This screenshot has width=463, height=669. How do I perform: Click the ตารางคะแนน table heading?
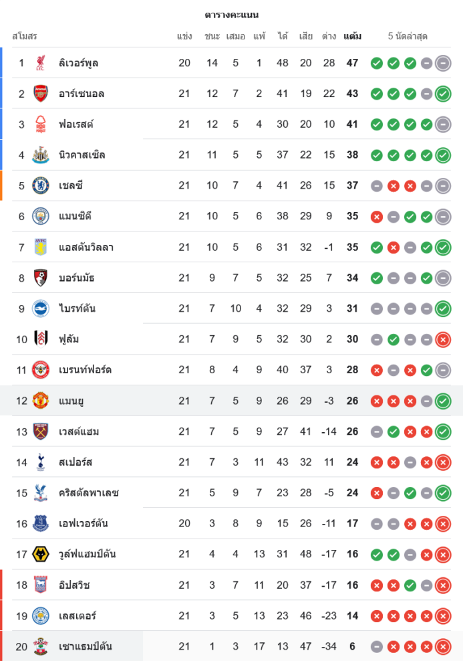pyautogui.click(x=231, y=15)
